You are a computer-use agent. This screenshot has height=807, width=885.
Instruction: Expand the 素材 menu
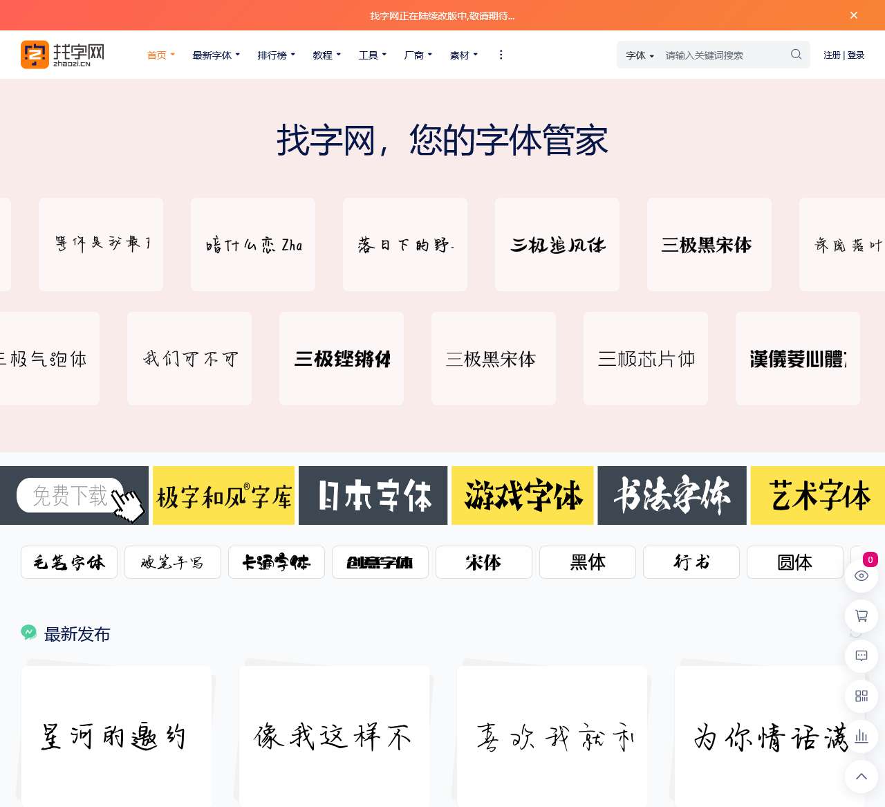point(464,55)
